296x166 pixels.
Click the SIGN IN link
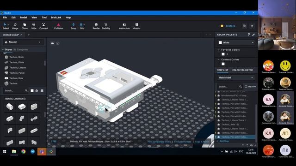pyautogui.click(x=230, y=26)
